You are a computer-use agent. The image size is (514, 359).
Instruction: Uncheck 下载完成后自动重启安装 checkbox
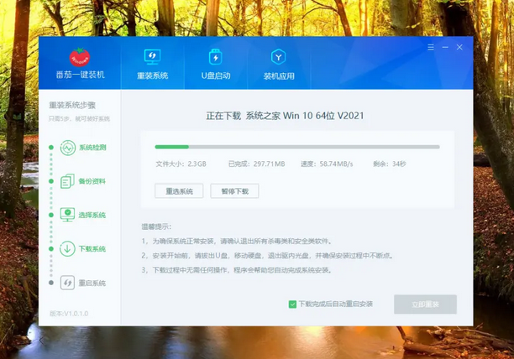point(292,304)
